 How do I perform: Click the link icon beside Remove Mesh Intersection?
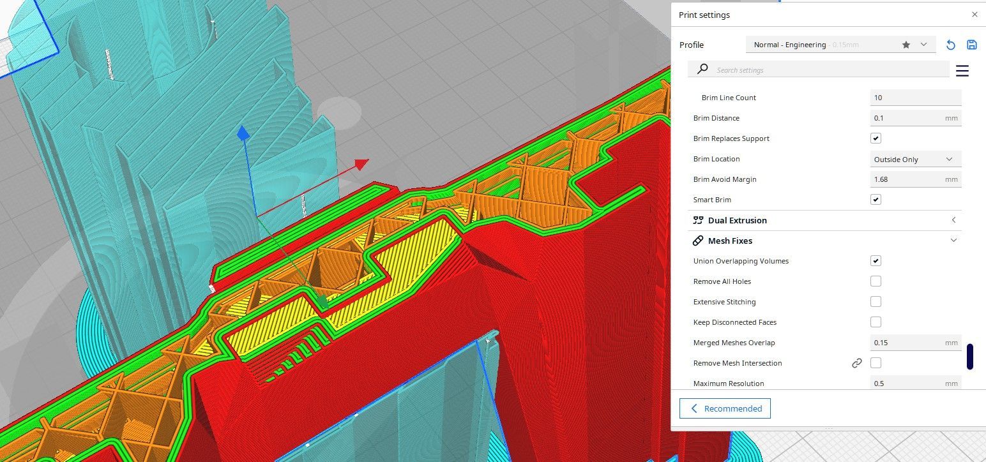tap(857, 363)
